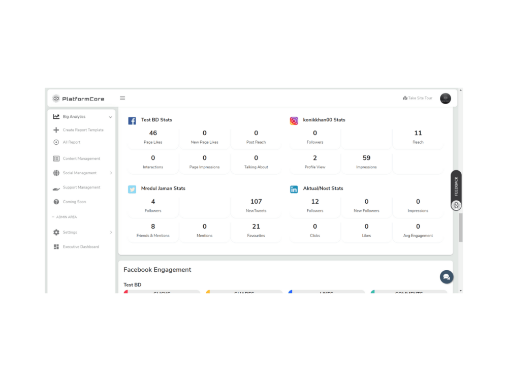Click the circular icon under Feedback tab
This screenshot has width=508, height=381.
tap(456, 205)
